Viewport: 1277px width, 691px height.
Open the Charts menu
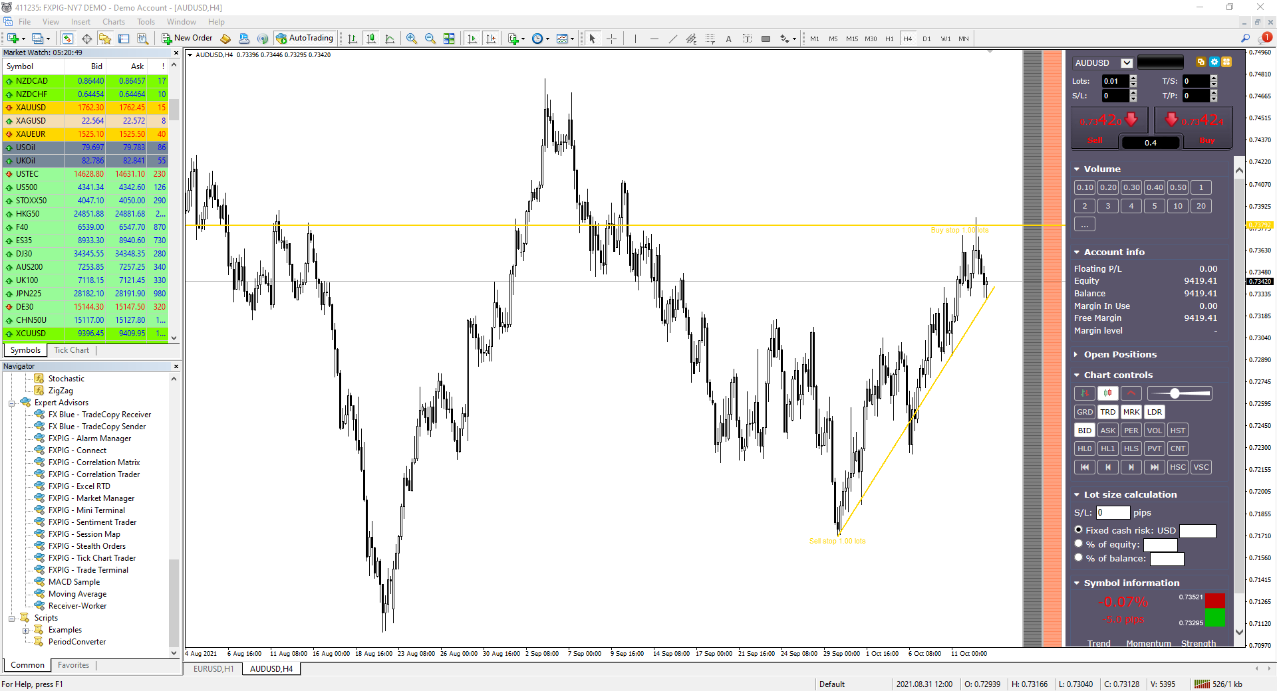coord(114,22)
